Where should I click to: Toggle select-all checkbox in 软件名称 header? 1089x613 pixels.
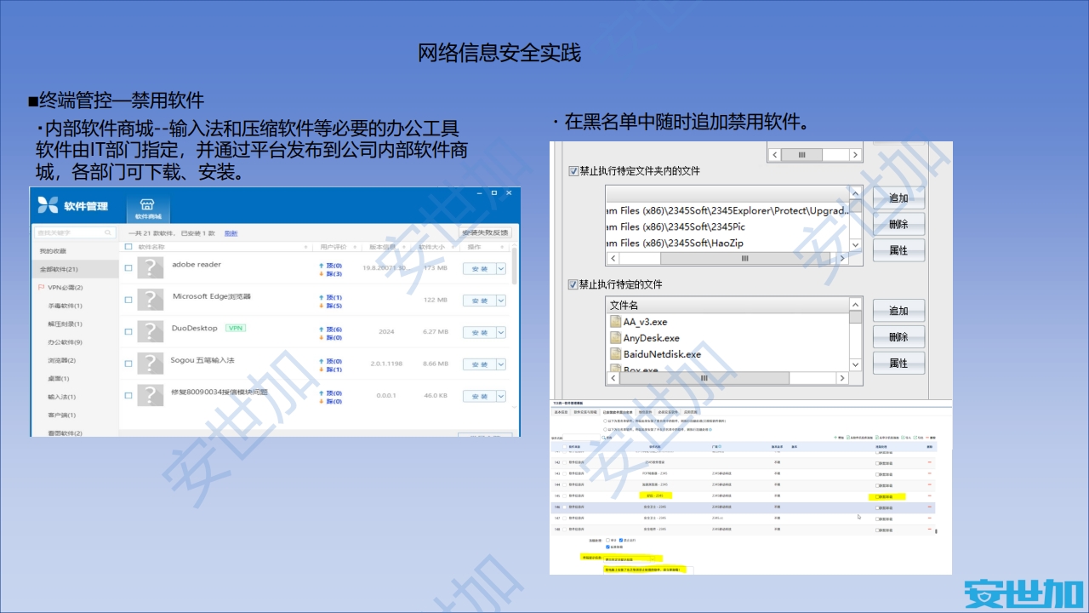128,247
